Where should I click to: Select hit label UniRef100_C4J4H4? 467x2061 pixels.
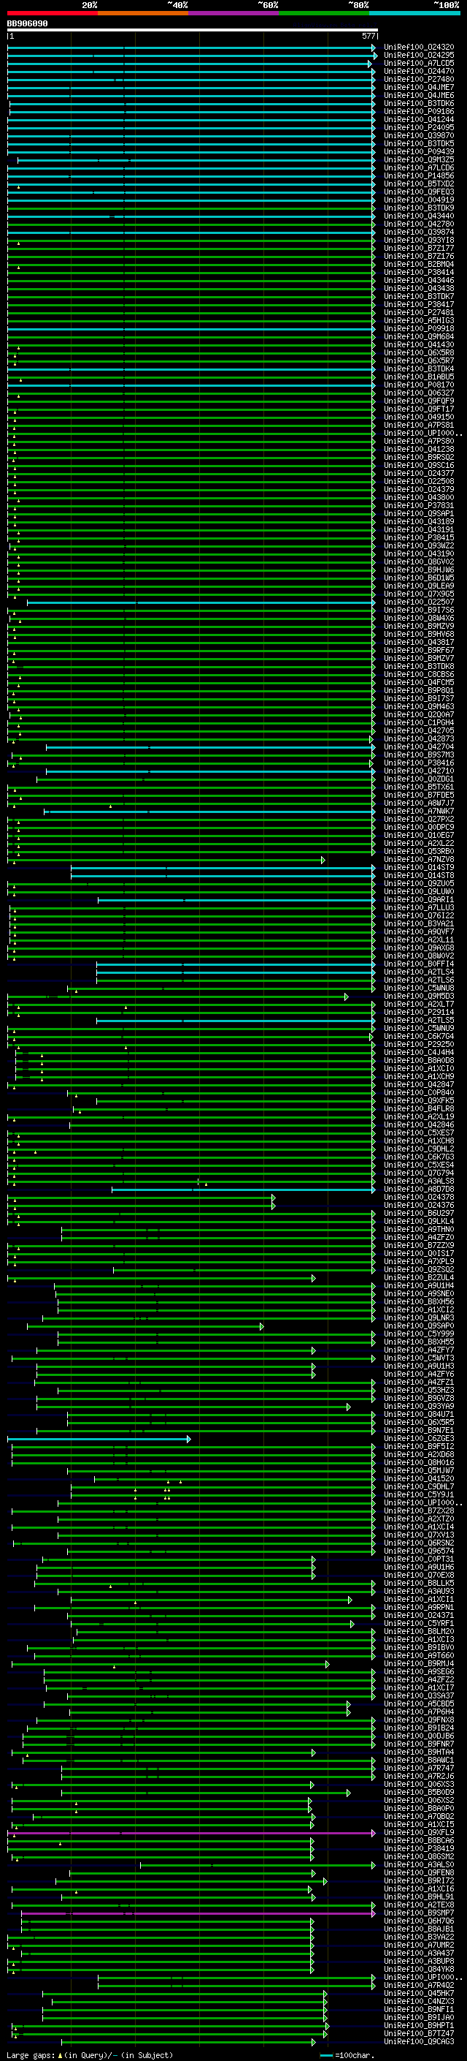tap(419, 1053)
